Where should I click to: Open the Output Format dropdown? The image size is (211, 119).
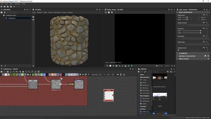click(194, 25)
